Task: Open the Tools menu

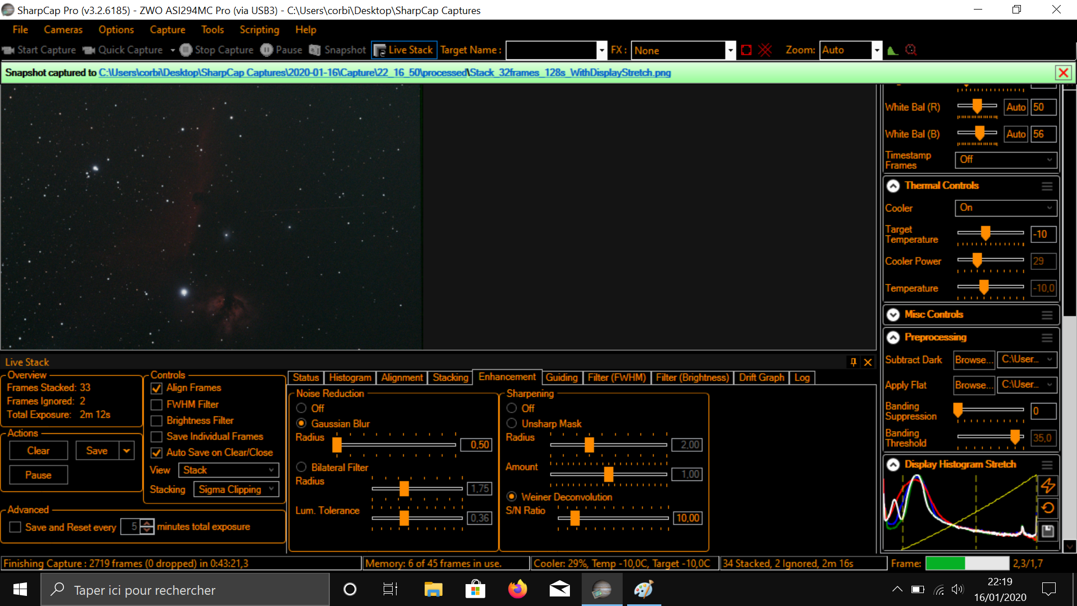Action: coord(213,30)
